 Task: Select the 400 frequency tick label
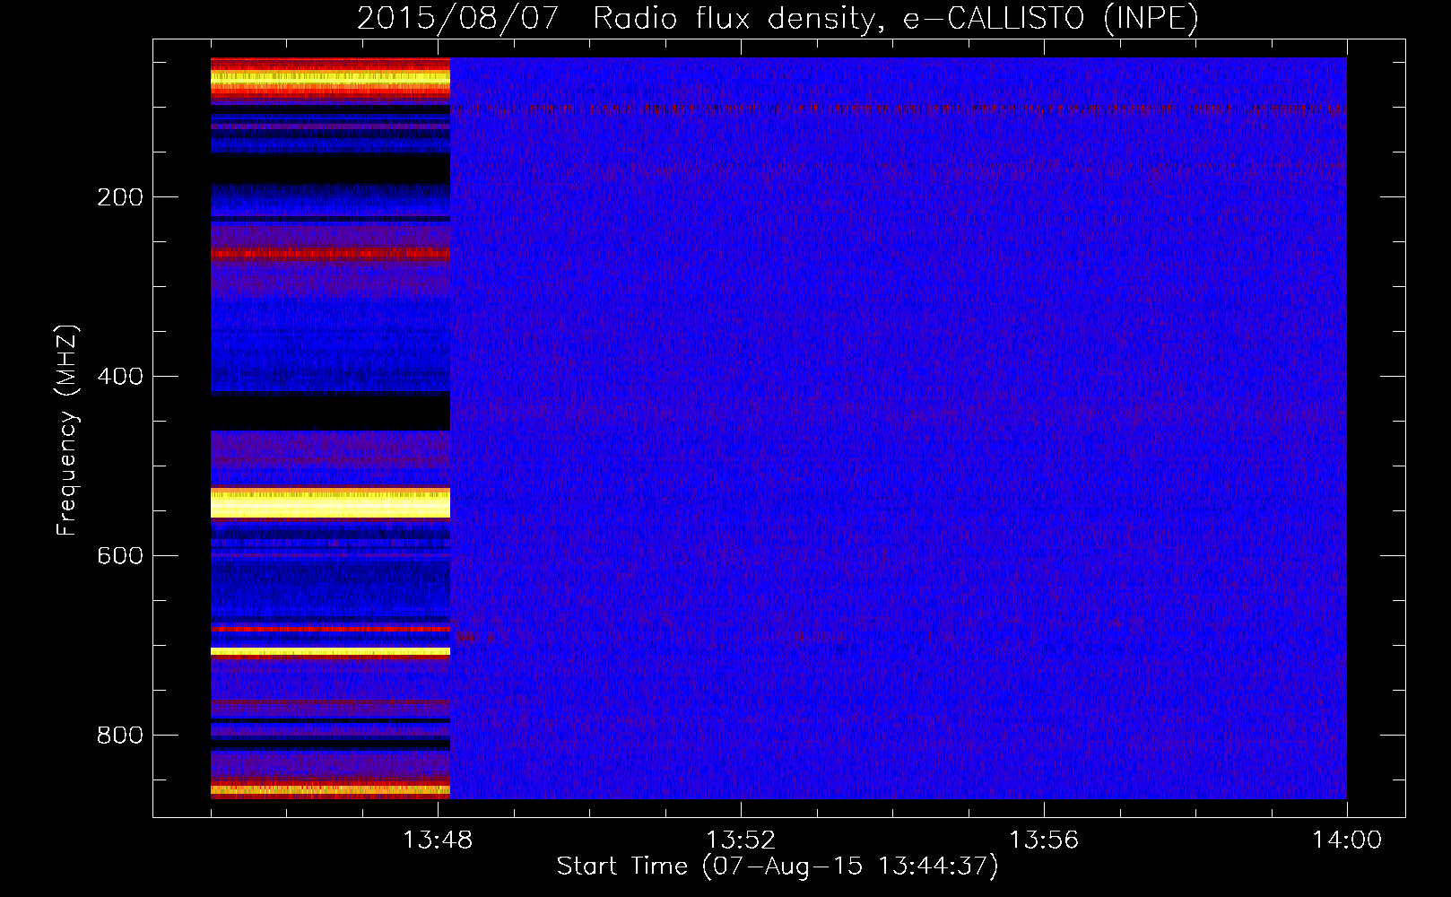pos(120,377)
